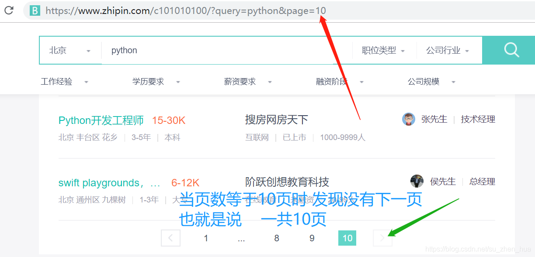Click the 15-30K salary text

(x=169, y=120)
